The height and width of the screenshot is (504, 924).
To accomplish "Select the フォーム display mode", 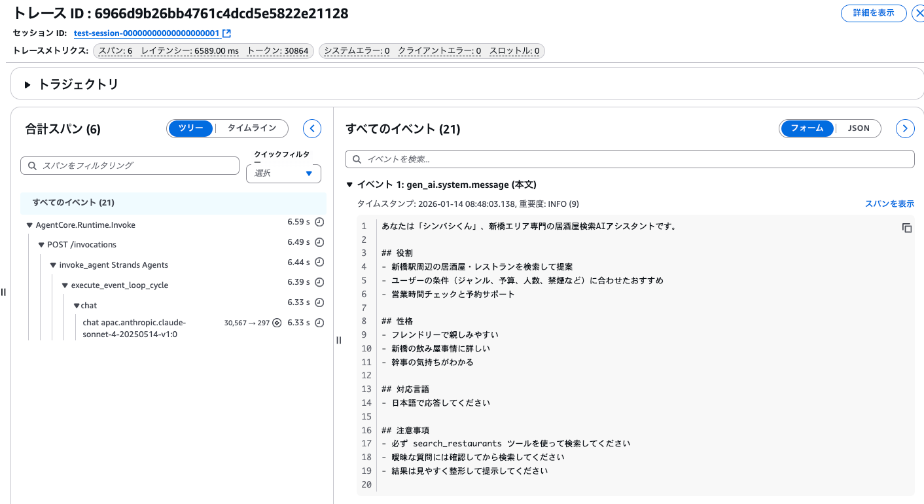I will coord(807,128).
